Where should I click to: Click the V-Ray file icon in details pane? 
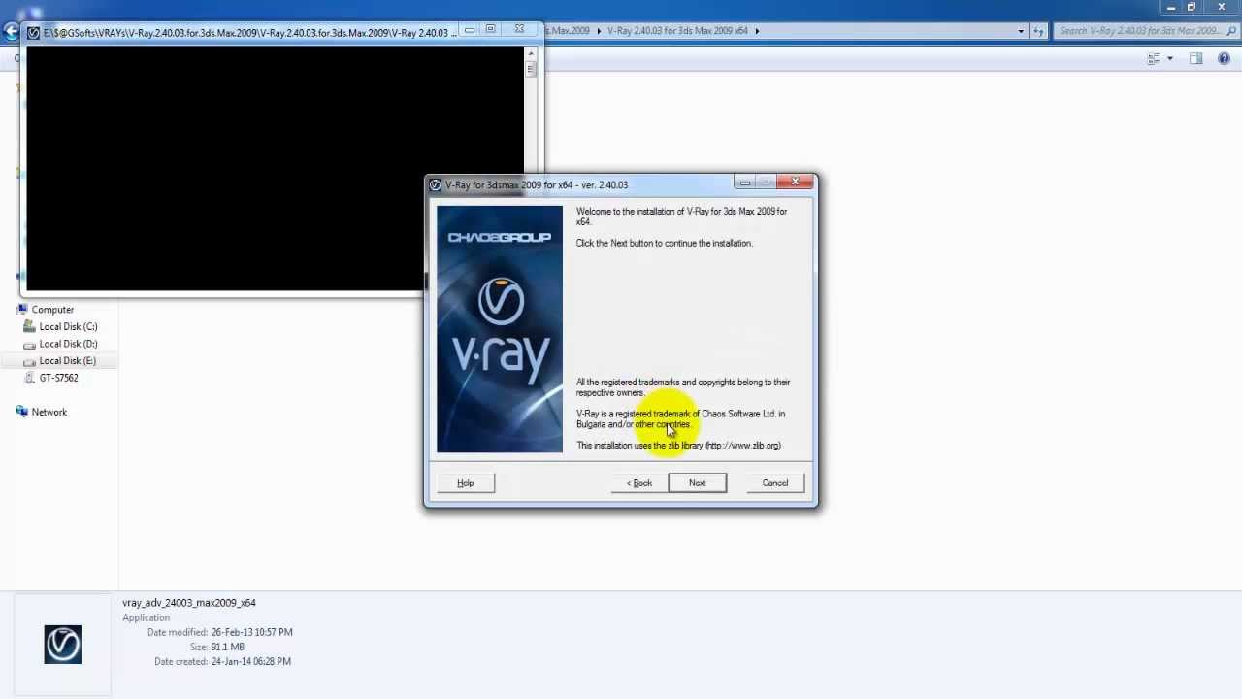pyautogui.click(x=63, y=645)
